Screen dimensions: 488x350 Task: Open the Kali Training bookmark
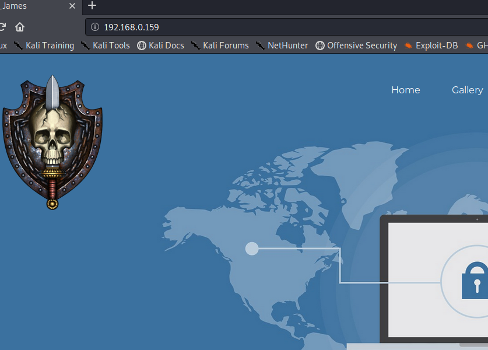[44, 45]
